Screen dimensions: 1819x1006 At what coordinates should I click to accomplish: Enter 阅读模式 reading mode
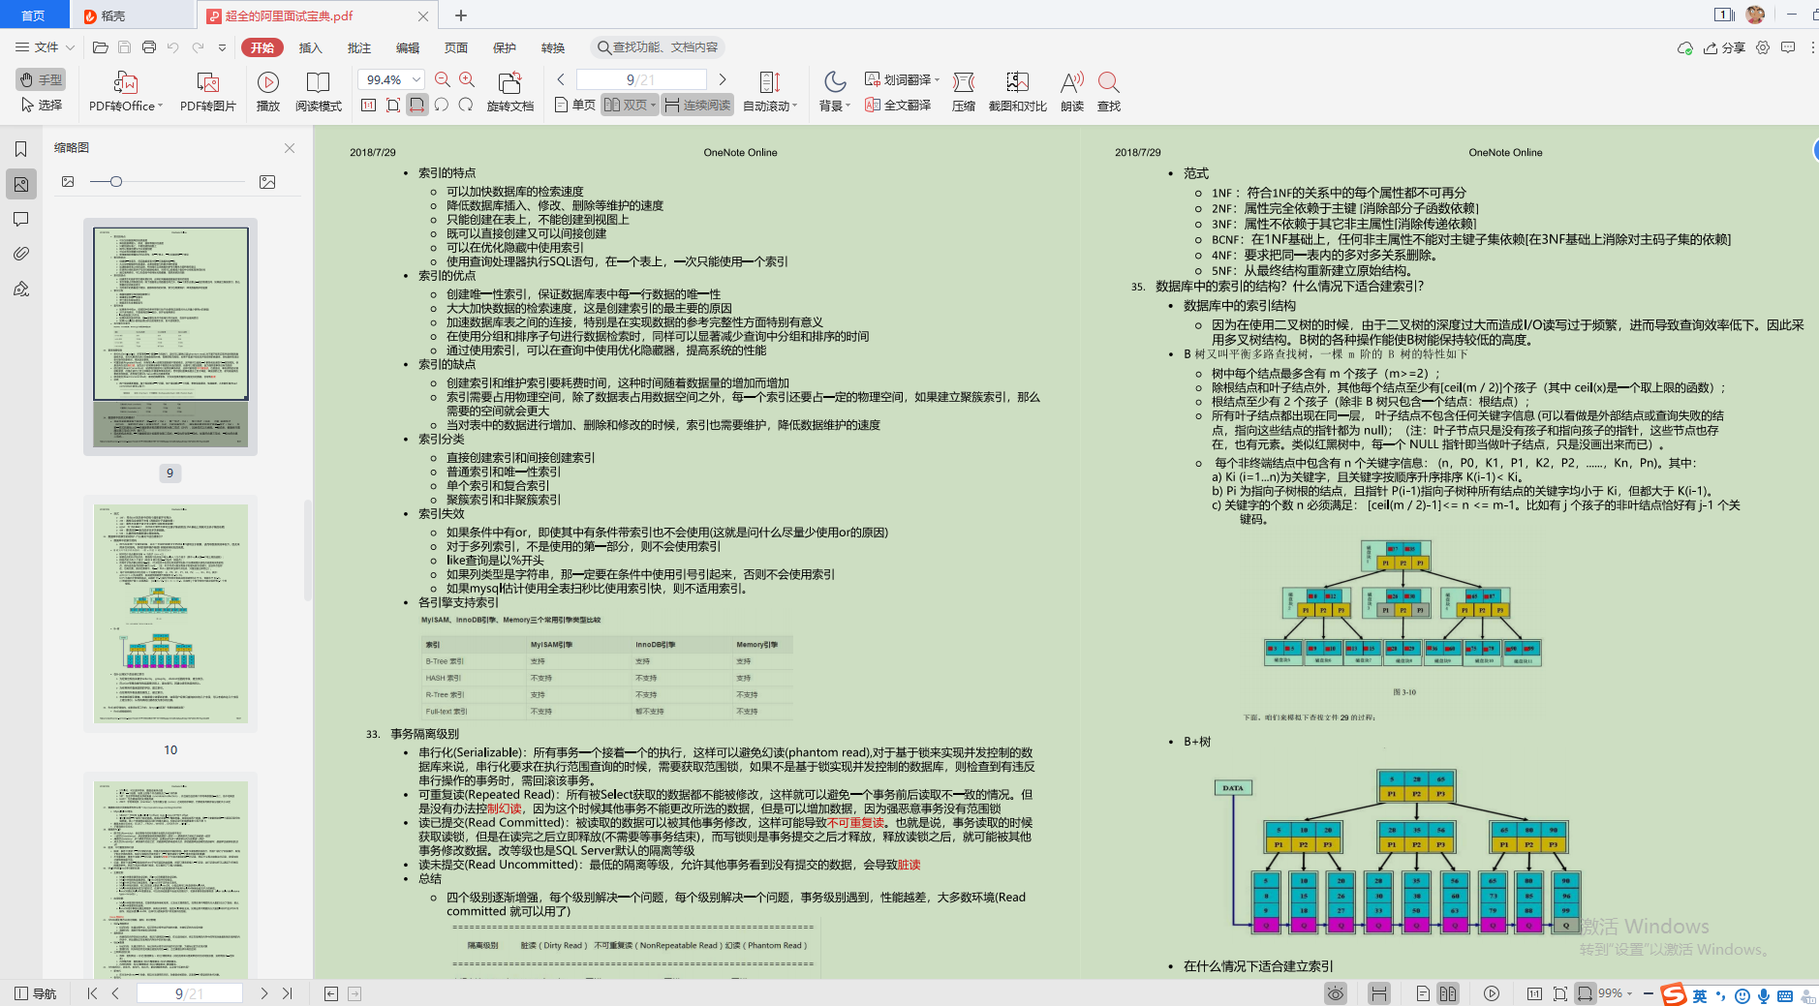(x=319, y=92)
